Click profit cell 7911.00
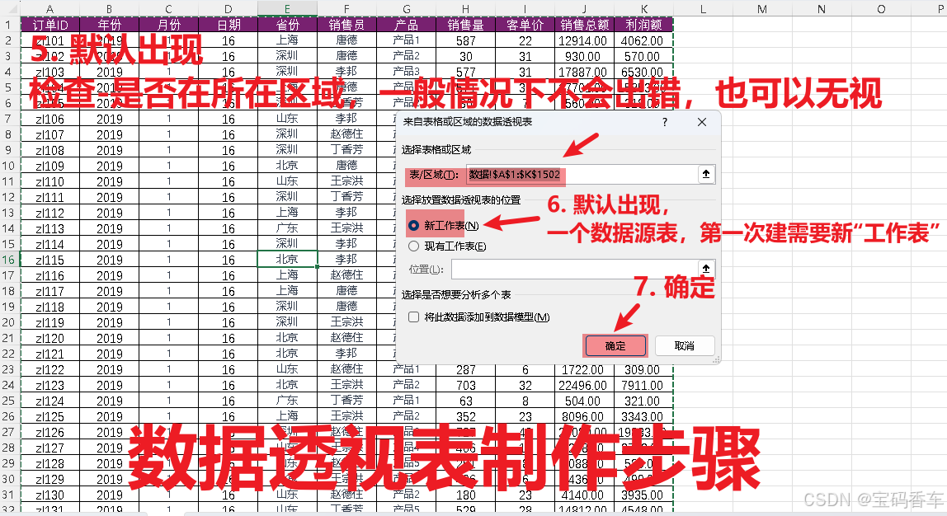947x516 pixels. [643, 385]
